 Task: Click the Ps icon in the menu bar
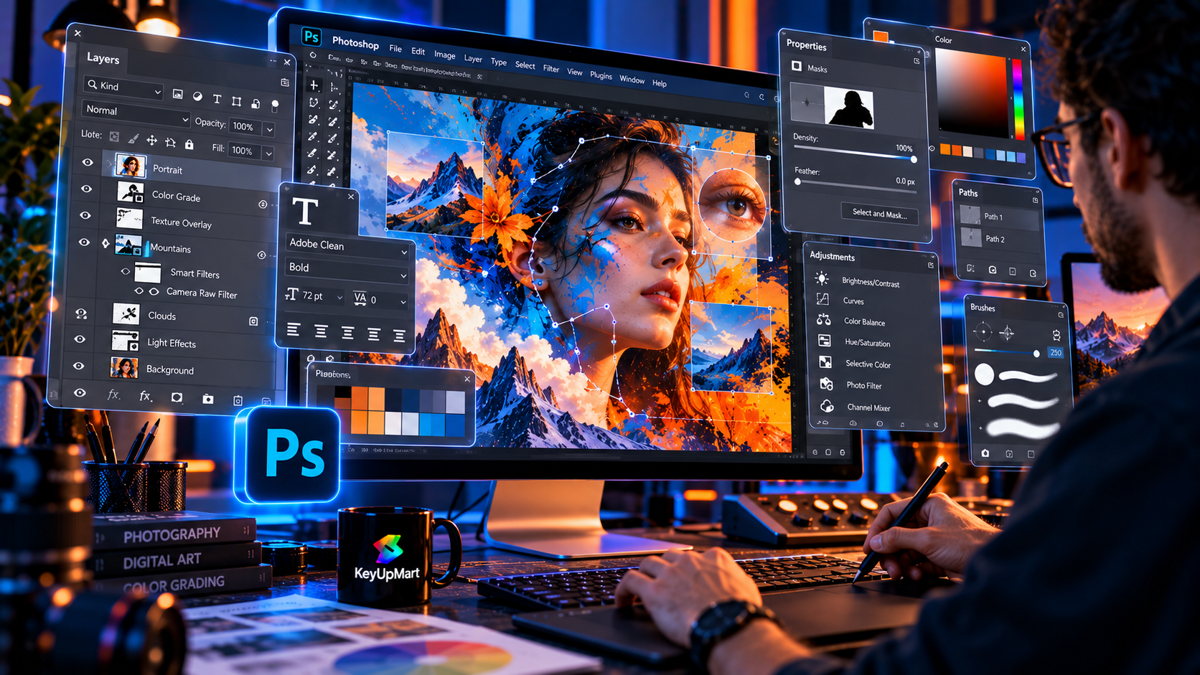(311, 37)
